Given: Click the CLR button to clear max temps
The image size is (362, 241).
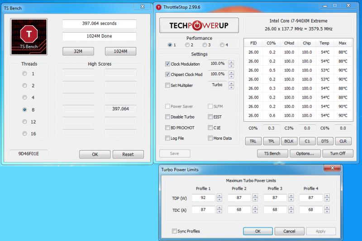Looking at the screenshot, I should click(x=343, y=141).
